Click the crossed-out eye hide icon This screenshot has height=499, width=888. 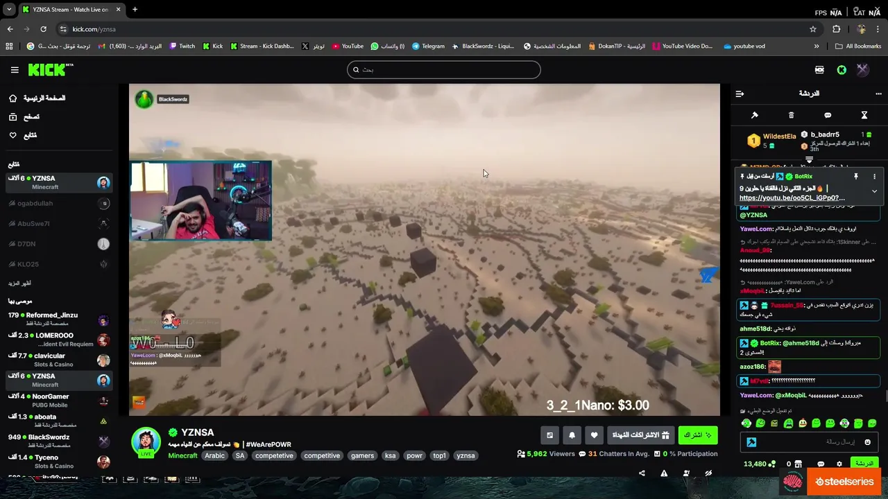coord(708,473)
